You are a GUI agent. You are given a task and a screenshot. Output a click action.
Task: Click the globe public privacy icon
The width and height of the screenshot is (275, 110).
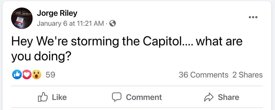[x=113, y=23]
